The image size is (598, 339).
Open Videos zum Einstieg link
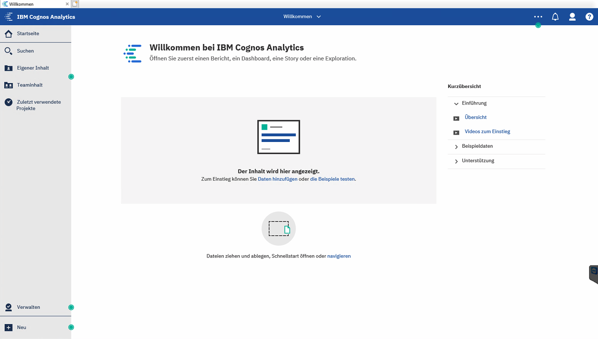coord(487,132)
